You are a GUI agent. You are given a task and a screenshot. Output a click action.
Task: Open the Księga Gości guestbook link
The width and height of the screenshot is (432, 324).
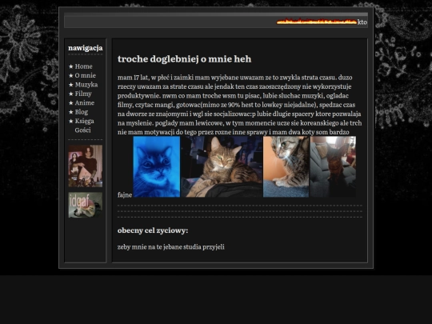(84, 126)
